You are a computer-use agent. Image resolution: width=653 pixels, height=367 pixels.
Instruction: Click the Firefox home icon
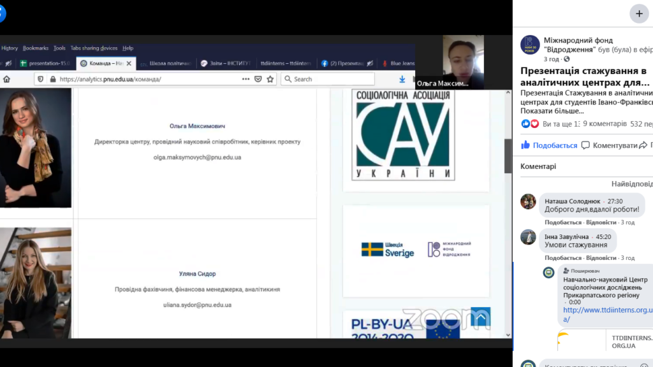coord(6,79)
